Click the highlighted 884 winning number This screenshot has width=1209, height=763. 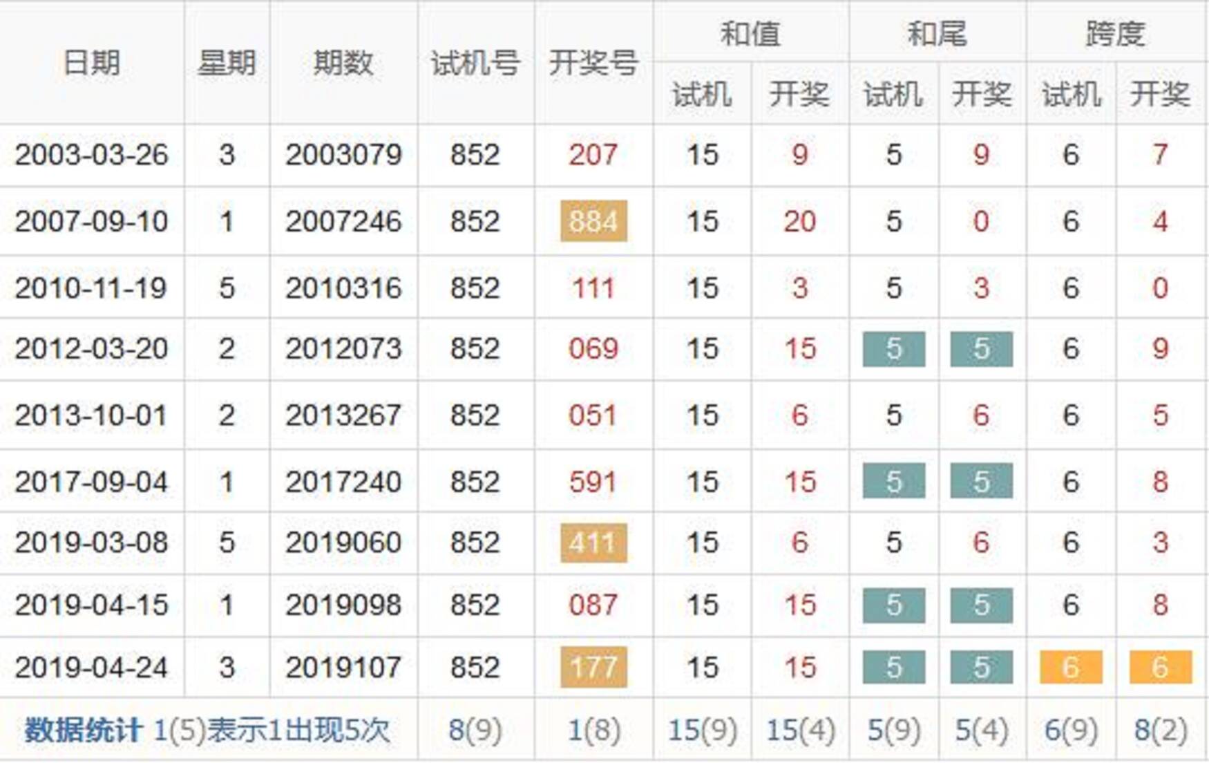click(x=593, y=221)
